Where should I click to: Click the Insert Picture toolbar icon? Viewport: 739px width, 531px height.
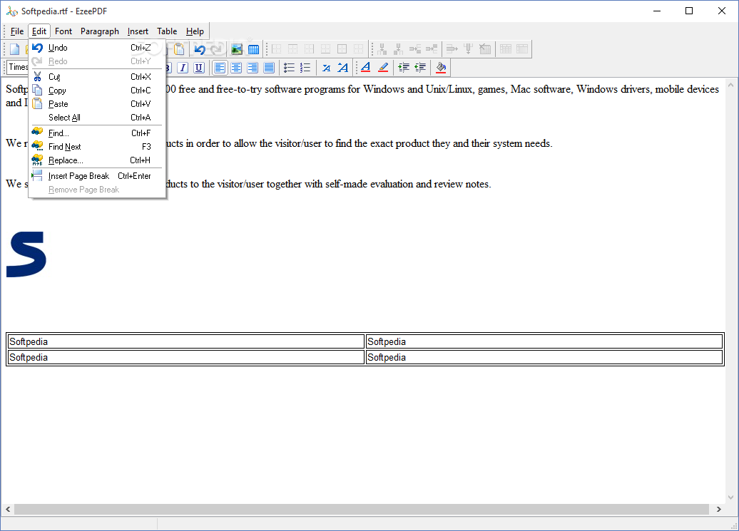pos(237,49)
